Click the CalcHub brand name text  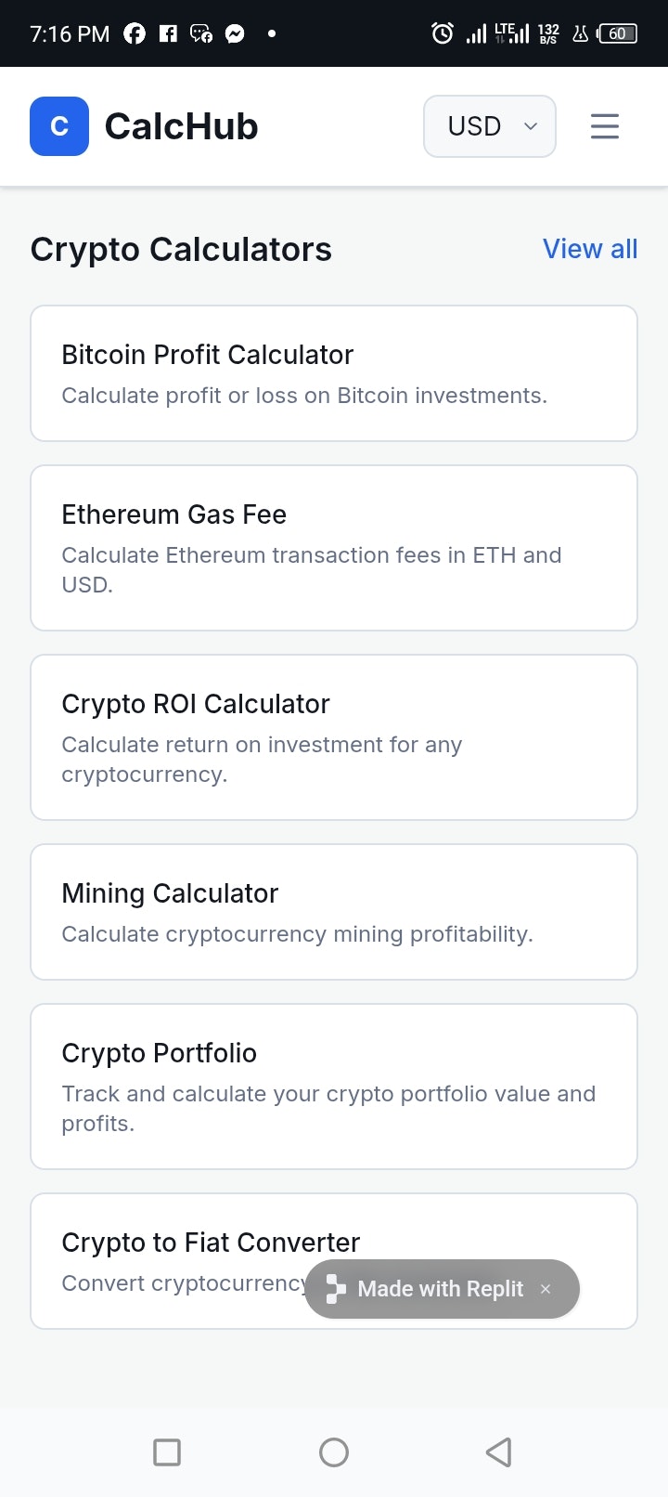[181, 126]
